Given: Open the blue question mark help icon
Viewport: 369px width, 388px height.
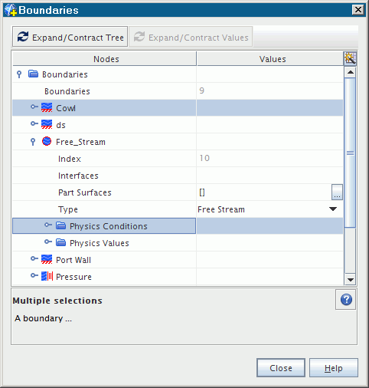Looking at the screenshot, I should click(346, 299).
